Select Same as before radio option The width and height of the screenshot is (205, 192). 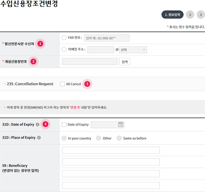(119, 138)
